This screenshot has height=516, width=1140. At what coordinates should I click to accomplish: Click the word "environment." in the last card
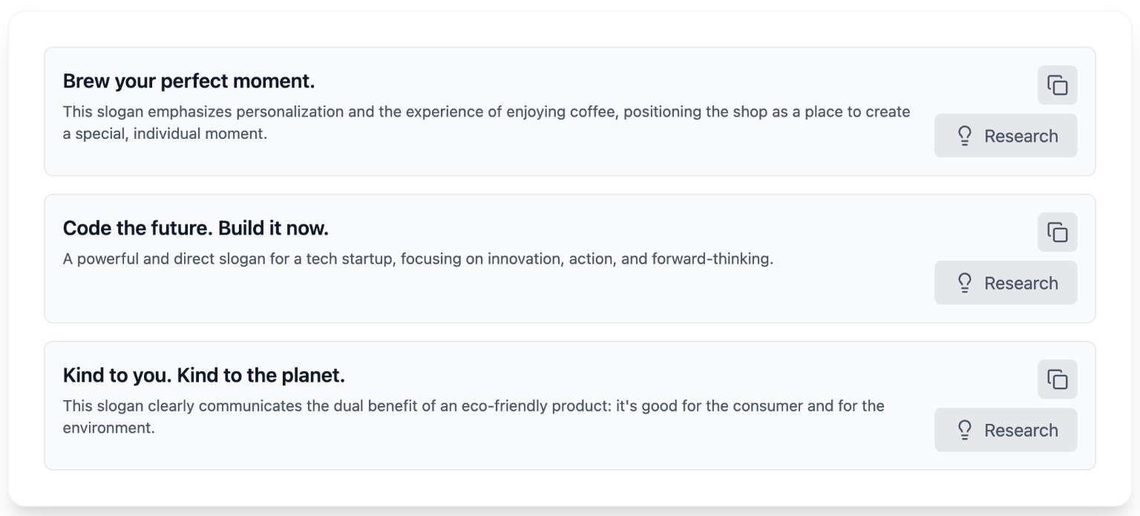109,428
